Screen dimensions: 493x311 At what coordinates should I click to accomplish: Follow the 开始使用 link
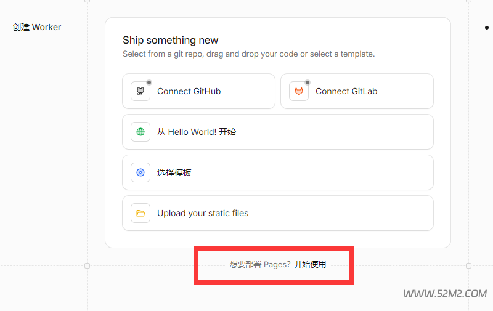coord(310,265)
